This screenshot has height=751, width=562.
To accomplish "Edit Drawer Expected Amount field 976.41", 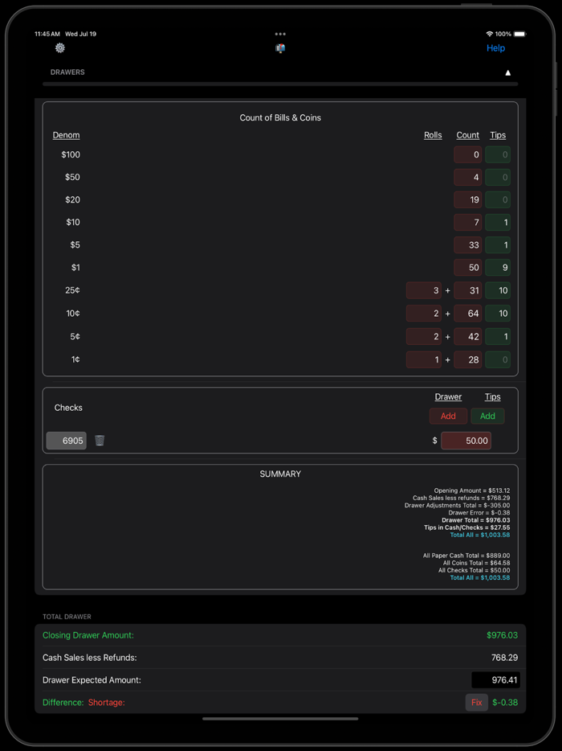I will tap(495, 680).
